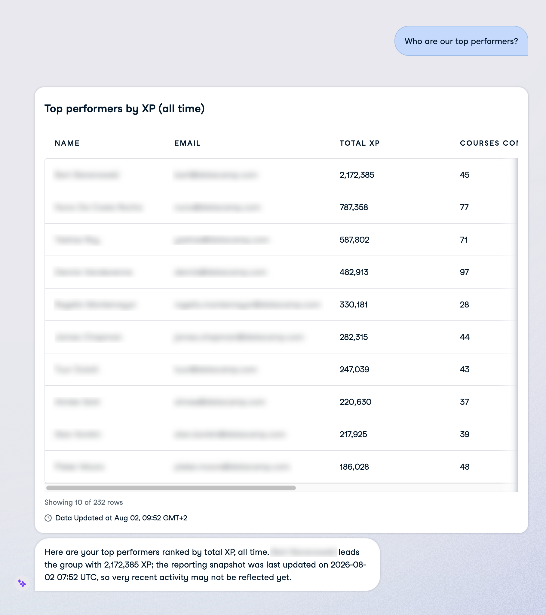
Task: Click the TOTAL XP column header
Action: tap(360, 143)
